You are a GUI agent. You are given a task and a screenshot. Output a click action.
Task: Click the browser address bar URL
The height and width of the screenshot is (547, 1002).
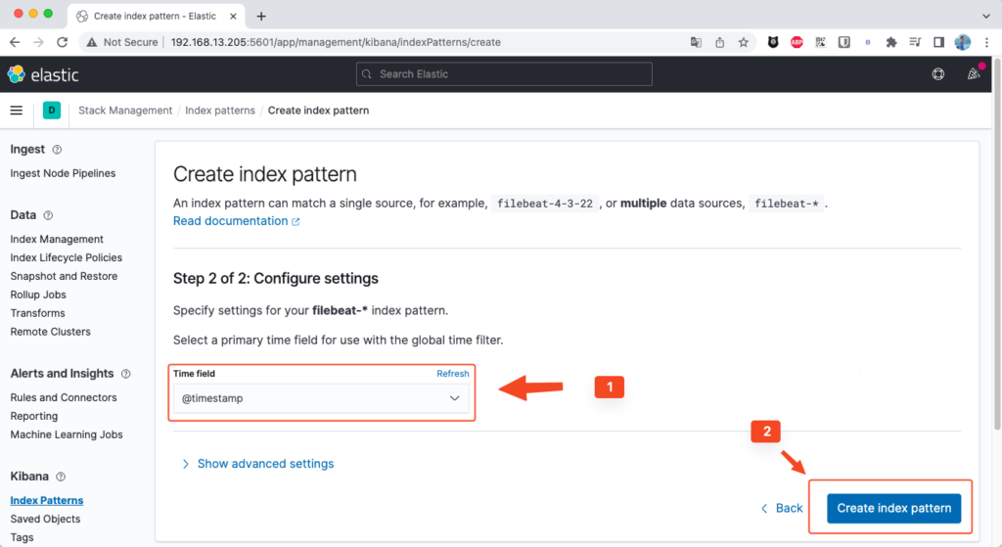(336, 42)
